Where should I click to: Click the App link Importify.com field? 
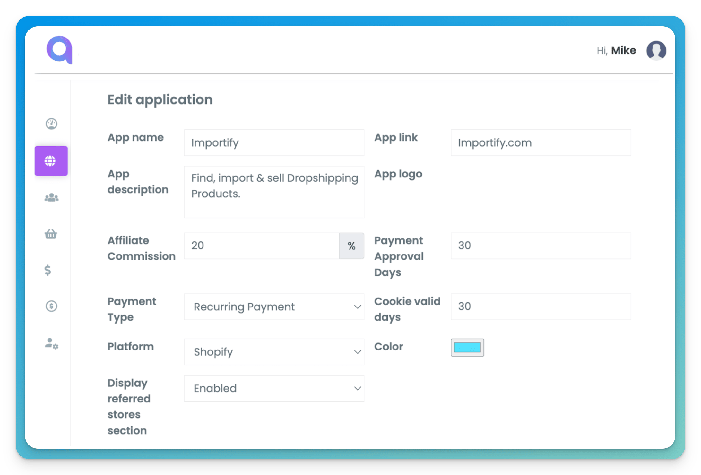541,143
